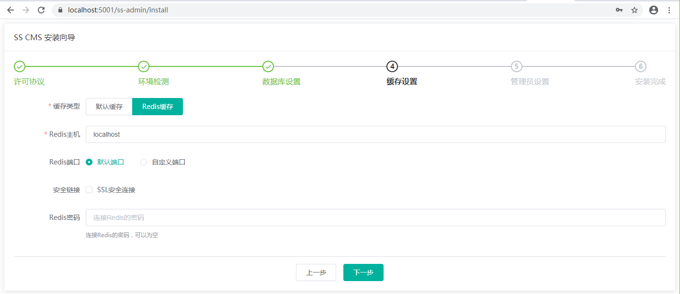Click the 安装完成 step label

(x=650, y=82)
